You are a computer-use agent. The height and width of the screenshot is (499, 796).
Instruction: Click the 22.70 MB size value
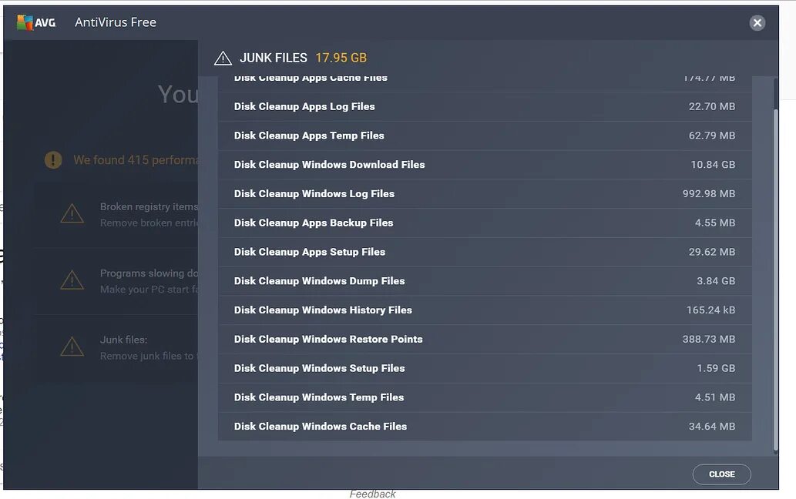[x=712, y=106]
